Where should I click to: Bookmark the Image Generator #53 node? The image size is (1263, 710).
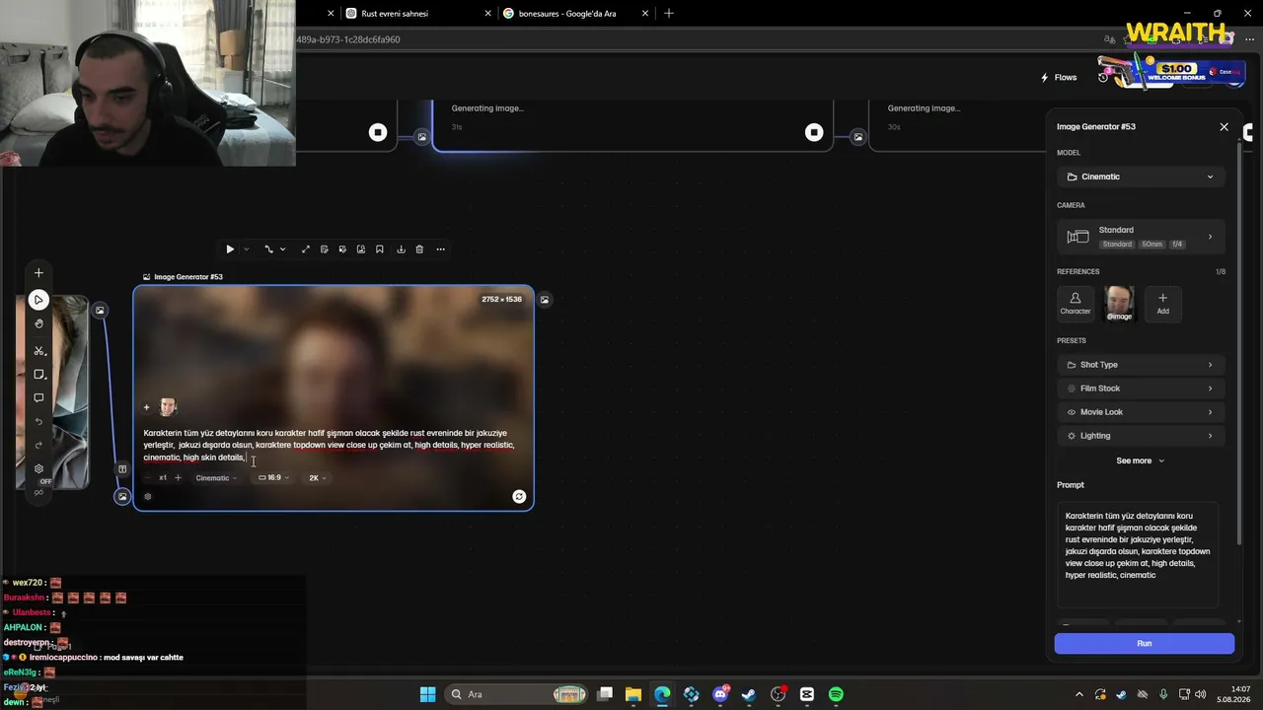click(x=380, y=249)
